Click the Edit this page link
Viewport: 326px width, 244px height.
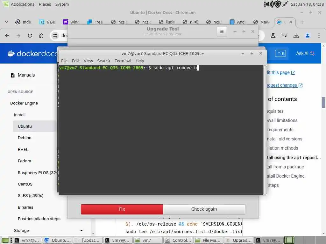(x=281, y=72)
